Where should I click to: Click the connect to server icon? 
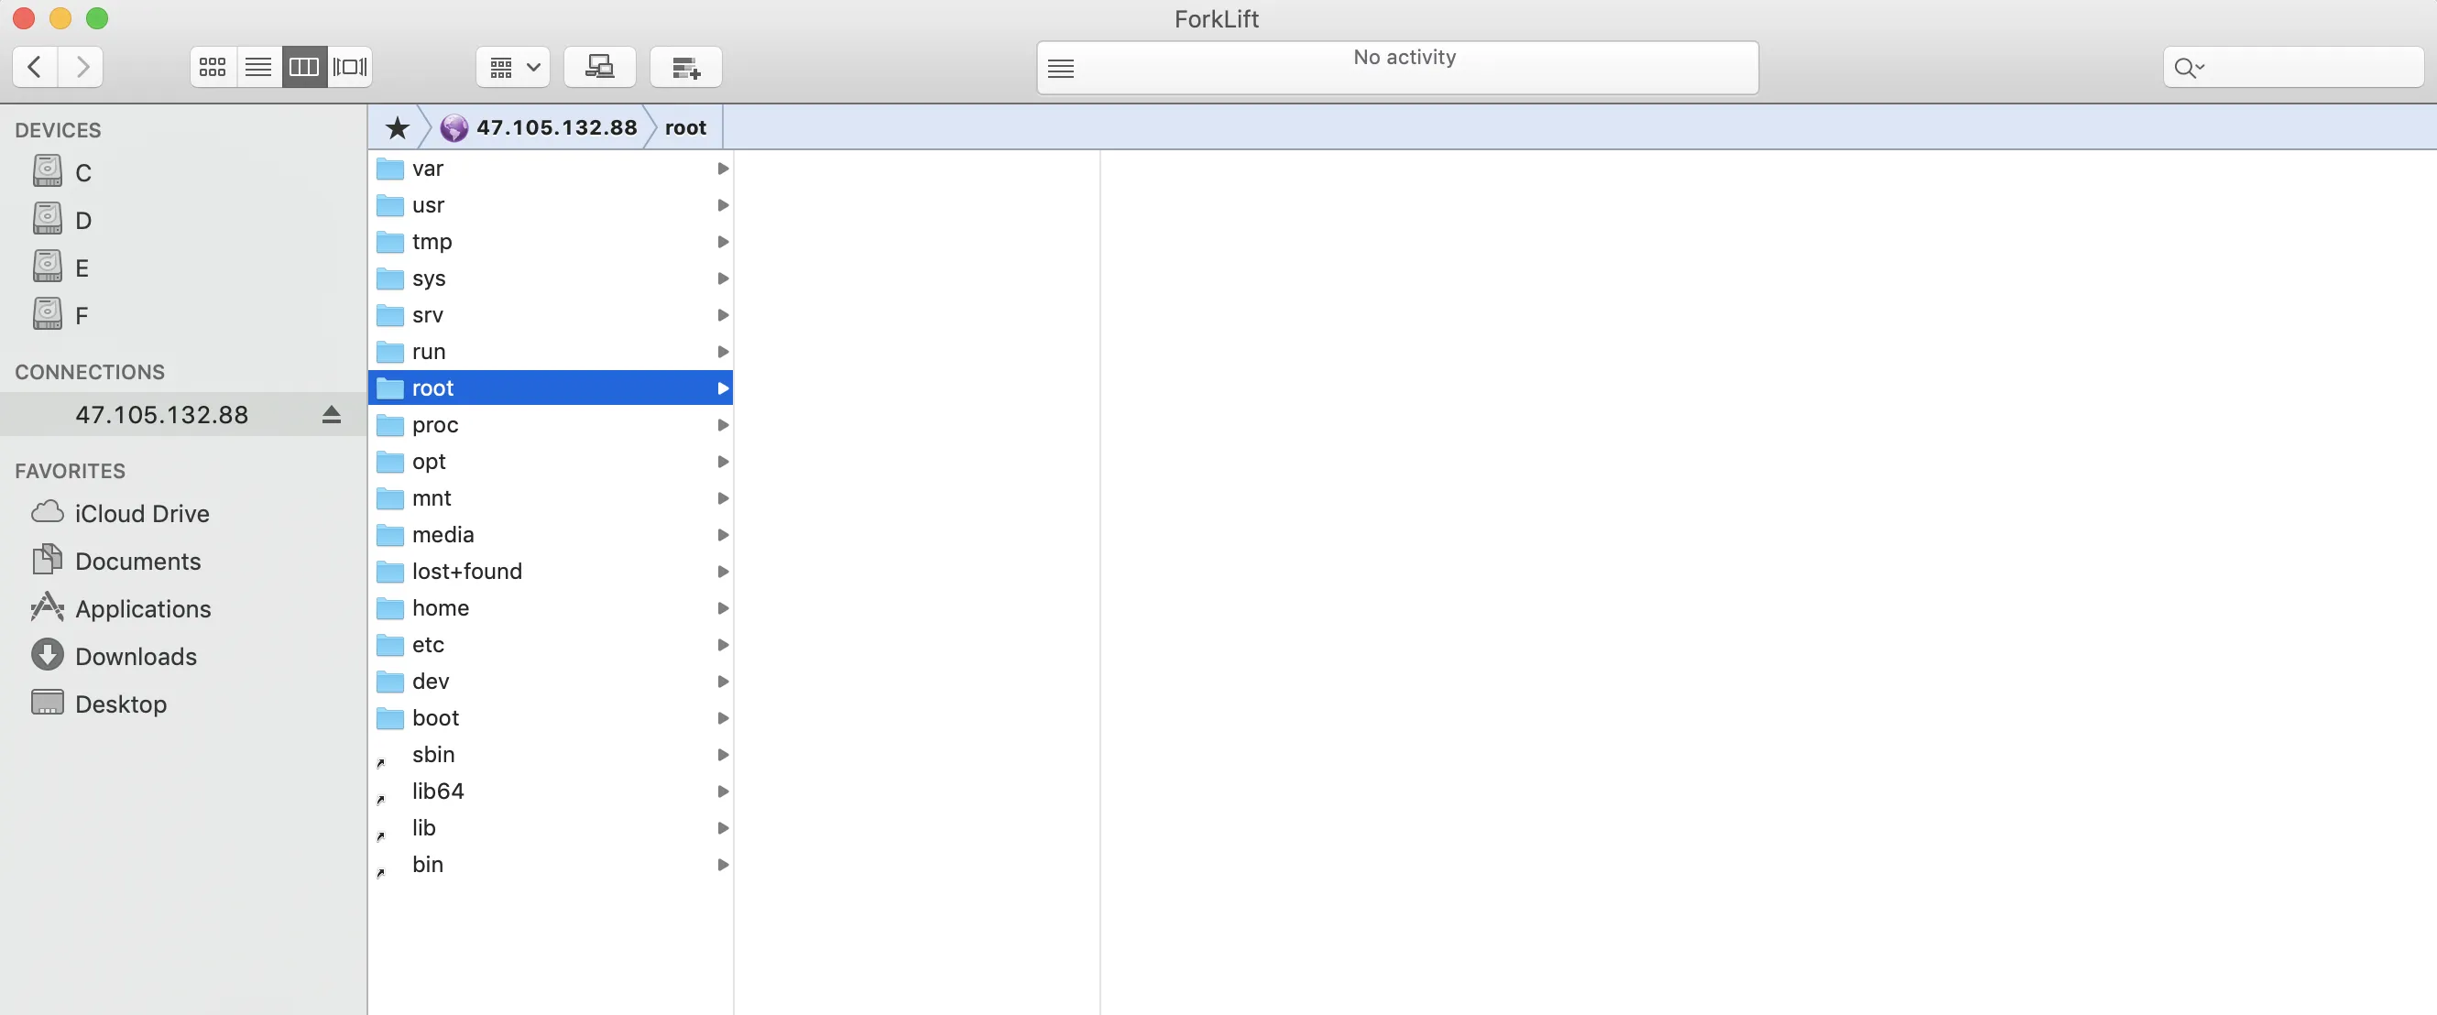pyautogui.click(x=600, y=66)
